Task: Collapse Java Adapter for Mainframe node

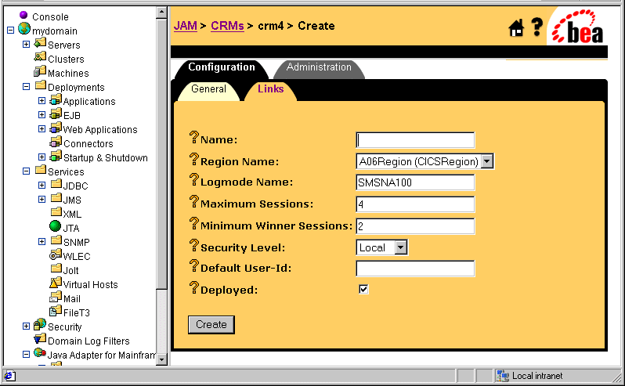Action: (27, 354)
